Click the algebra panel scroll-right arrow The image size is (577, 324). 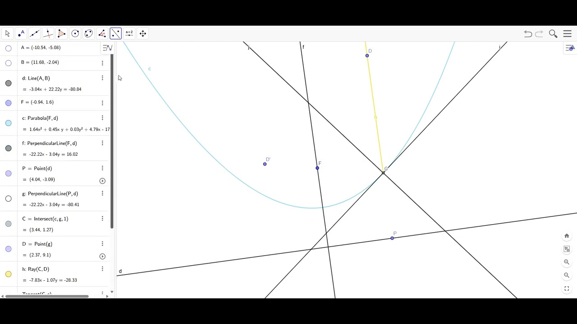(107, 296)
